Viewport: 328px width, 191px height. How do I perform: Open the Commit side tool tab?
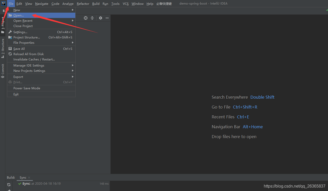point(3,71)
